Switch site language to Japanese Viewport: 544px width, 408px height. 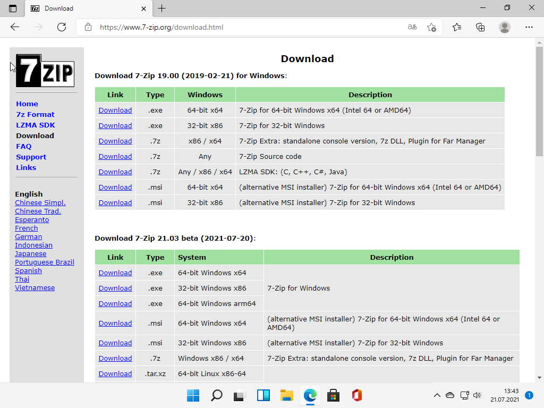tap(30, 253)
